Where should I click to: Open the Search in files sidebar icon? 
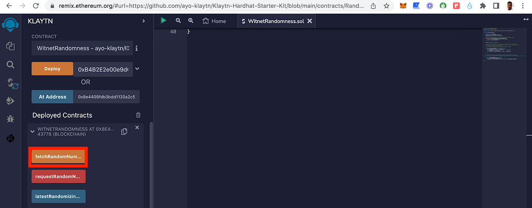coord(10,64)
